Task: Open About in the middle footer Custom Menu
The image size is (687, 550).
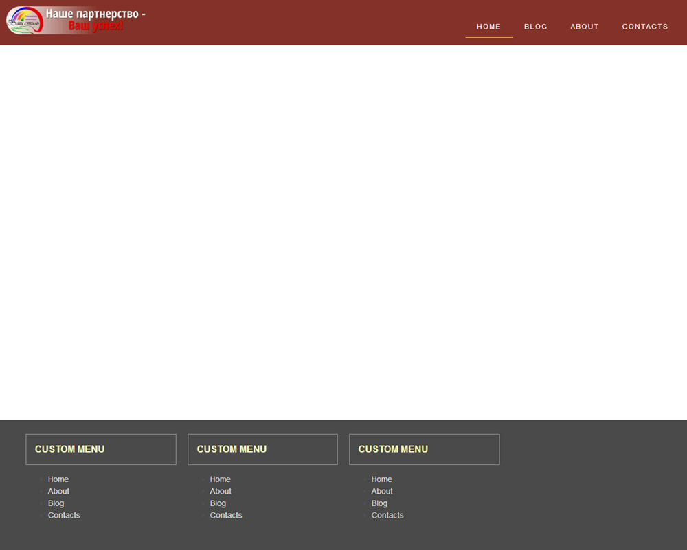Action: [221, 491]
